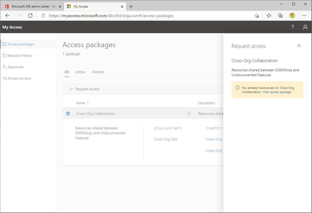
Task: Open the Cross-Org Site link
Action: [165, 139]
